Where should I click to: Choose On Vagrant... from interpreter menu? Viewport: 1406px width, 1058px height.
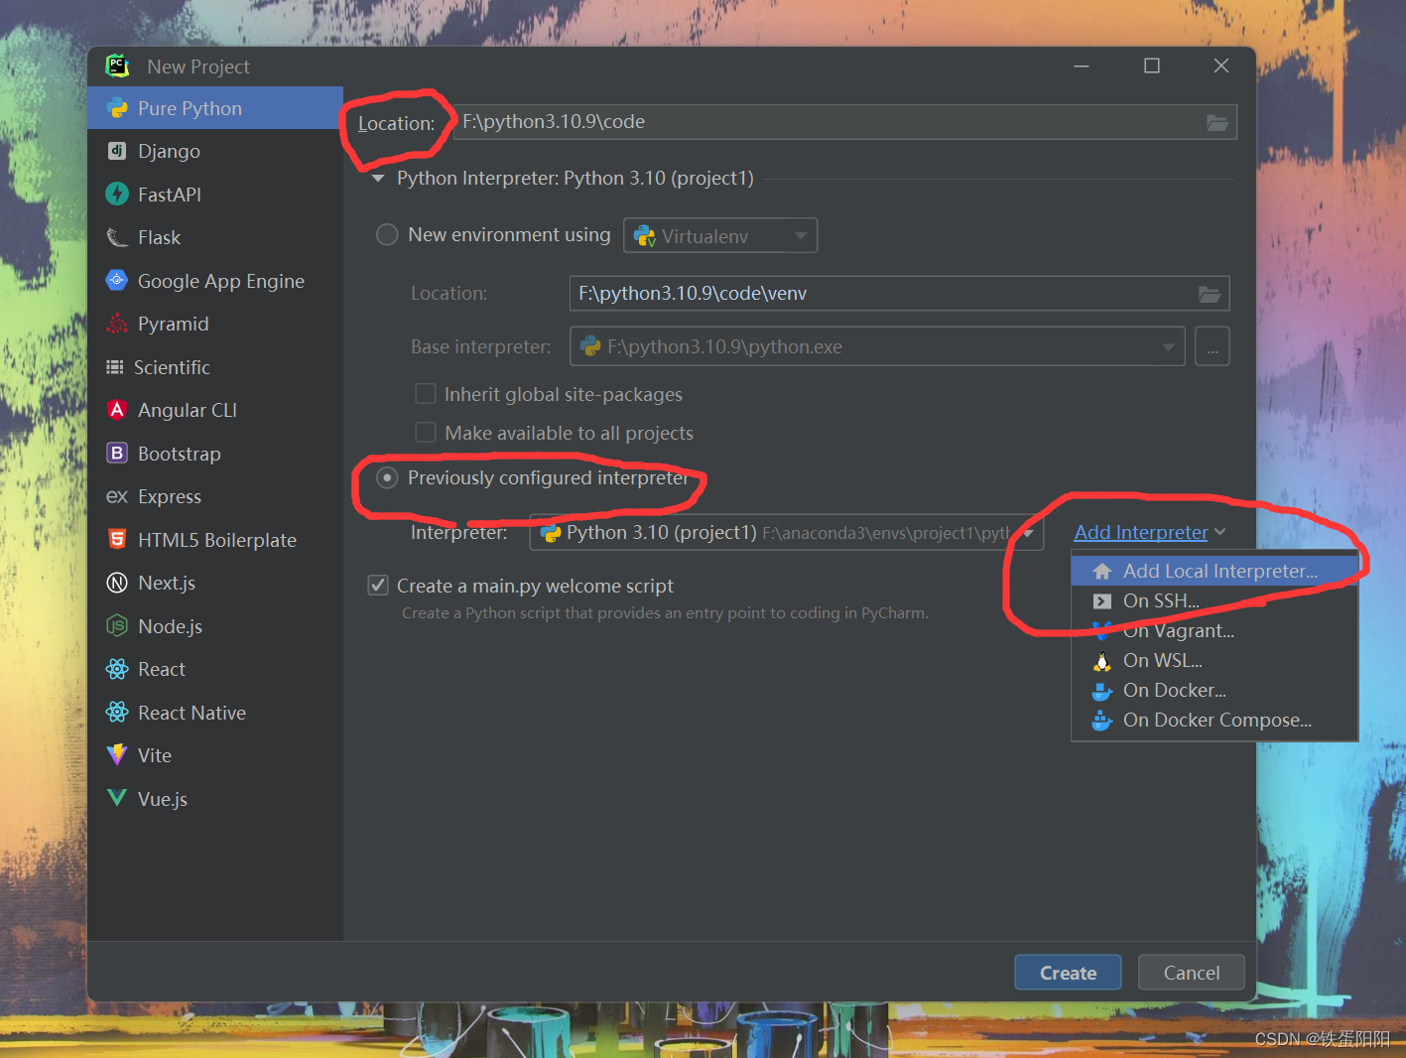click(1214, 630)
